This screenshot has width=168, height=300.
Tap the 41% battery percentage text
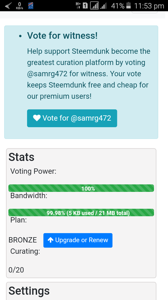click(118, 6)
